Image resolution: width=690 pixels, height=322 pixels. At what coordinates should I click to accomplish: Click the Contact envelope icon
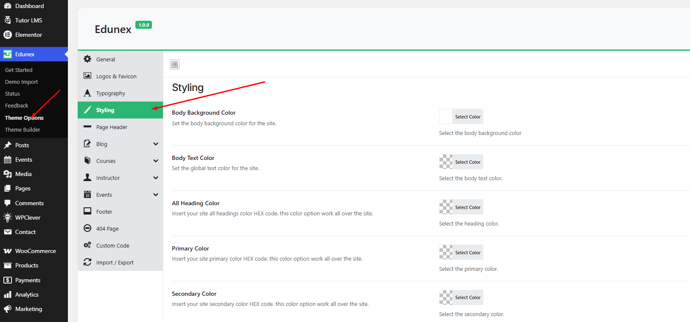click(x=8, y=232)
